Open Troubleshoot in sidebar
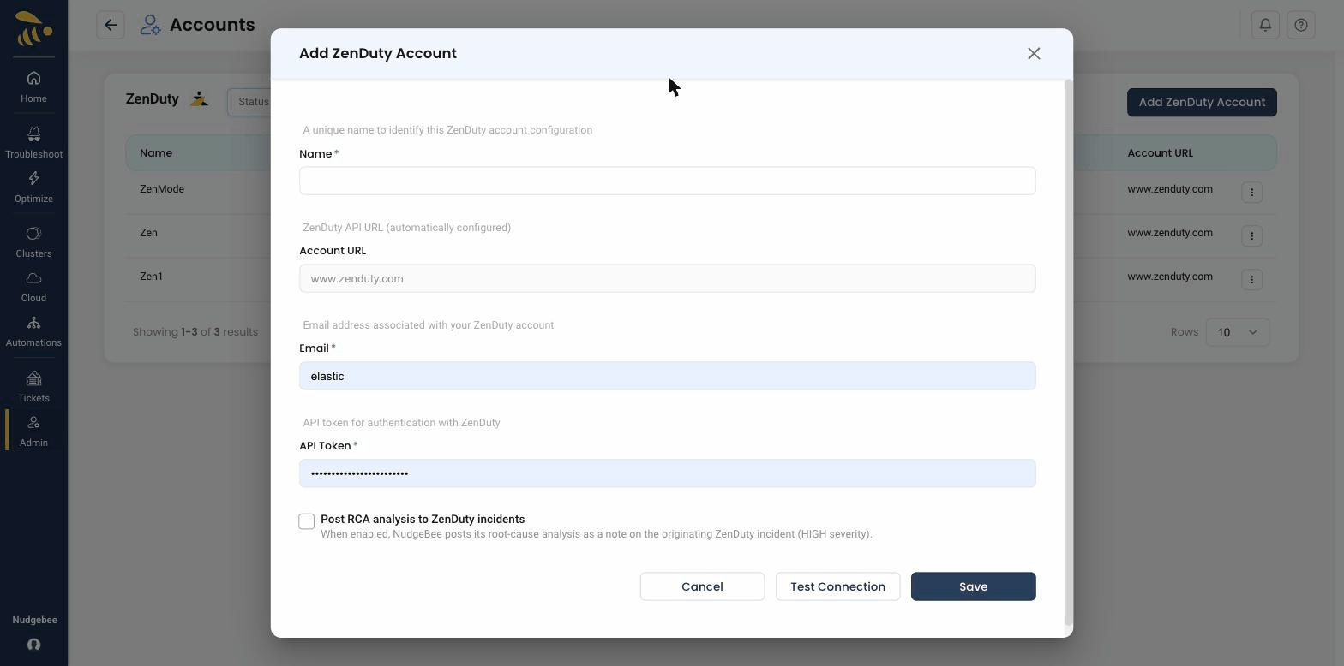 [x=33, y=142]
